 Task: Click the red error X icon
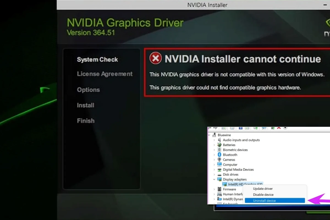156,59
